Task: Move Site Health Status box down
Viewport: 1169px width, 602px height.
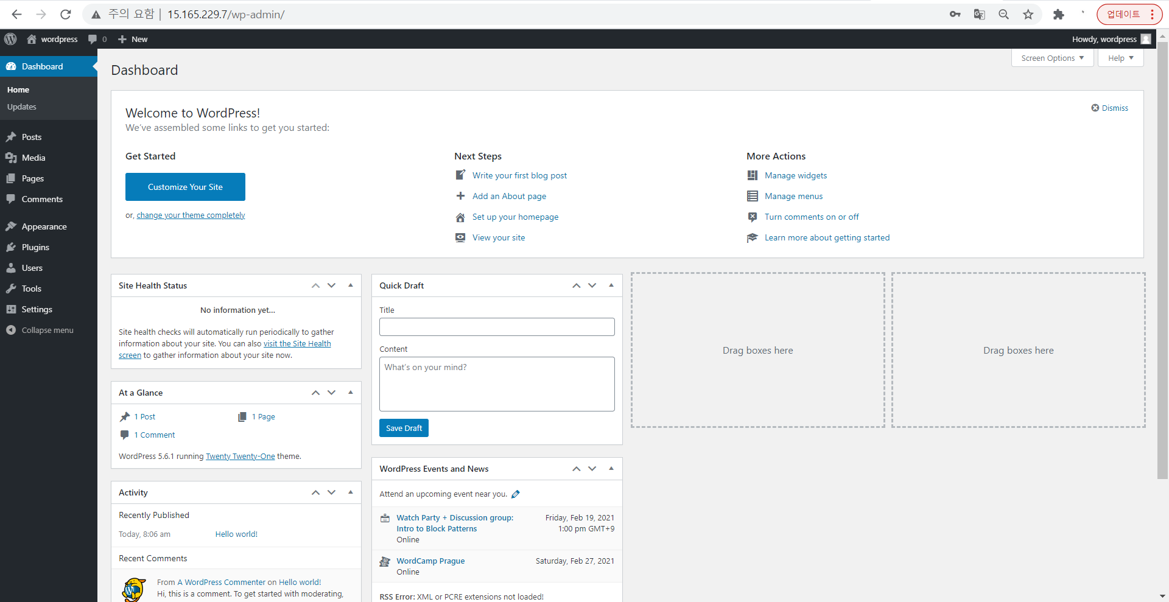Action: coord(332,285)
